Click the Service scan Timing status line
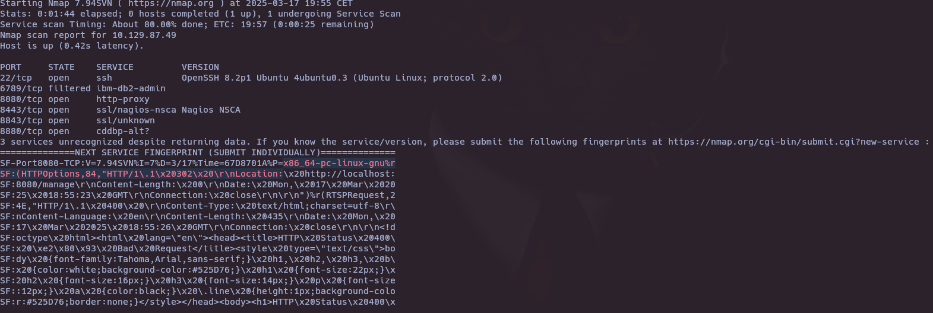The width and height of the screenshot is (933, 313). (x=187, y=24)
